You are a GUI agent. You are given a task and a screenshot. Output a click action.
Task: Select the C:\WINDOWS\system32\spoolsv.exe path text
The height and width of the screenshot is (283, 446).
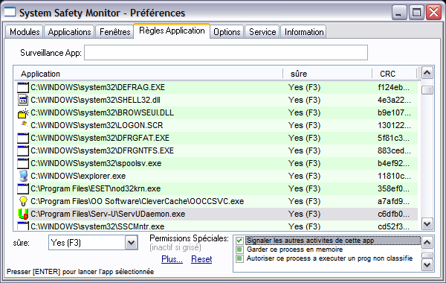(x=96, y=163)
